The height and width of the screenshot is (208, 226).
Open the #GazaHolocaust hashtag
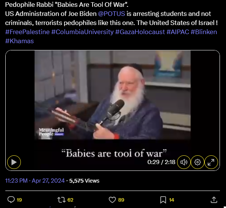pyautogui.click(x=140, y=32)
